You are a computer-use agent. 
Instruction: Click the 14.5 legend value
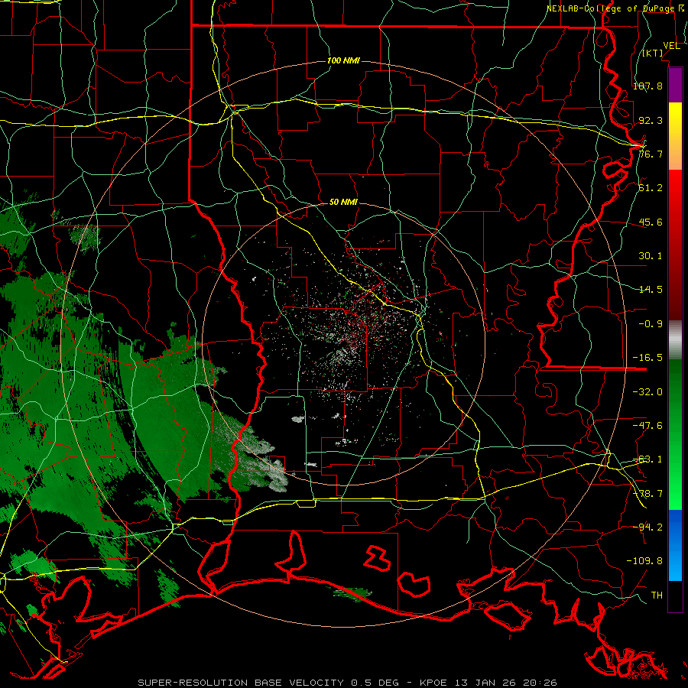pyautogui.click(x=651, y=290)
